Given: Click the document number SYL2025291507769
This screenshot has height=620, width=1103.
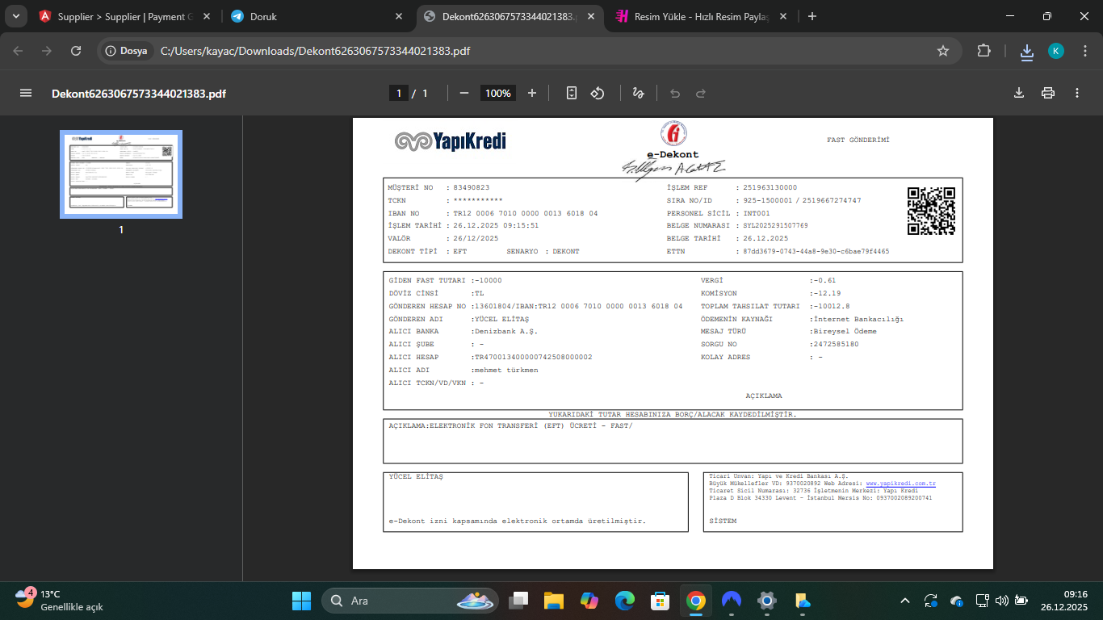Looking at the screenshot, I should (775, 226).
